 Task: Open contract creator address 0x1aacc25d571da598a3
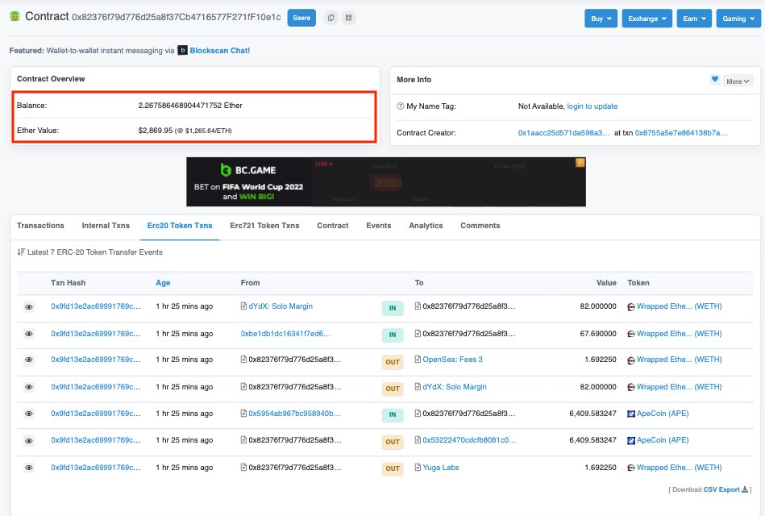[564, 133]
